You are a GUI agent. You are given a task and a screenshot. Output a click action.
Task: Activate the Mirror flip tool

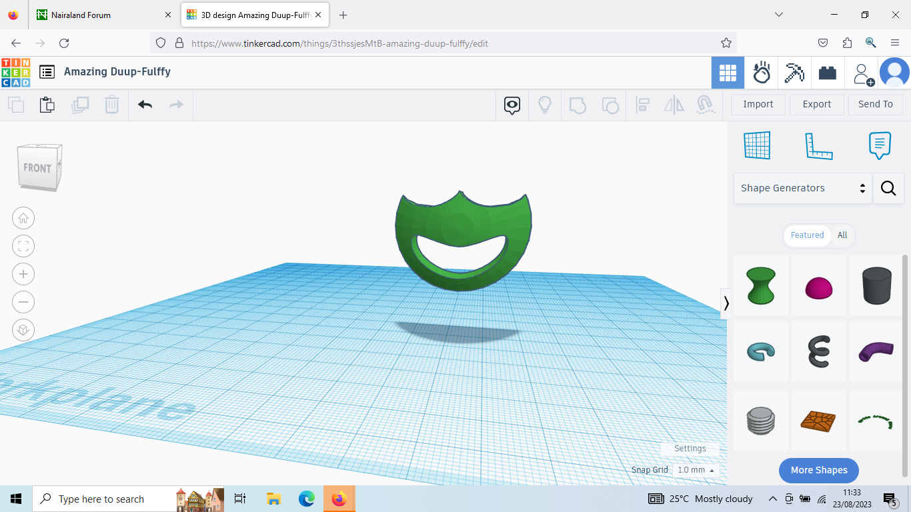click(674, 105)
